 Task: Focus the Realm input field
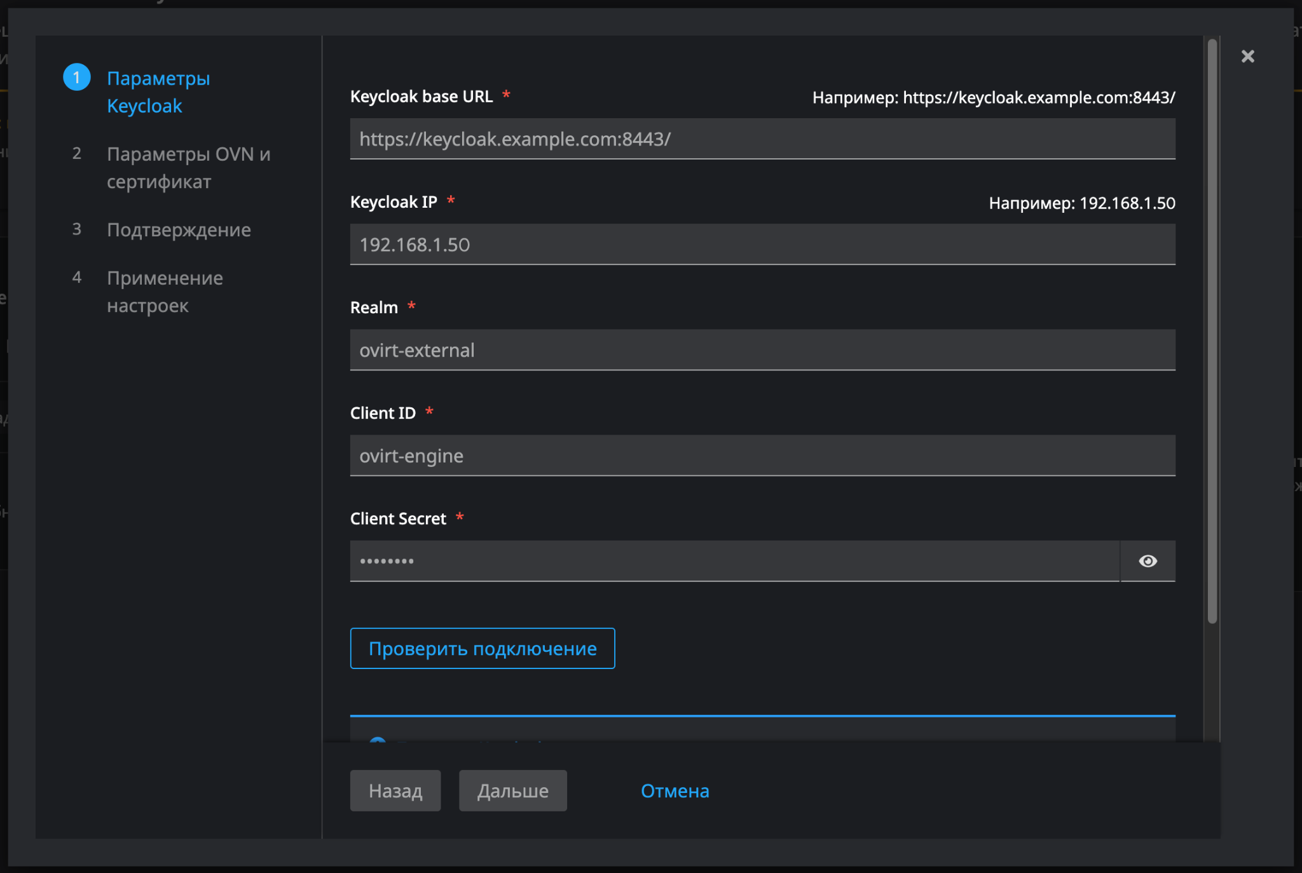coord(762,350)
